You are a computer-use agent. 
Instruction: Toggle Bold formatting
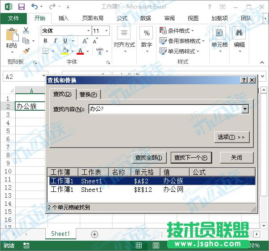(x=45, y=41)
